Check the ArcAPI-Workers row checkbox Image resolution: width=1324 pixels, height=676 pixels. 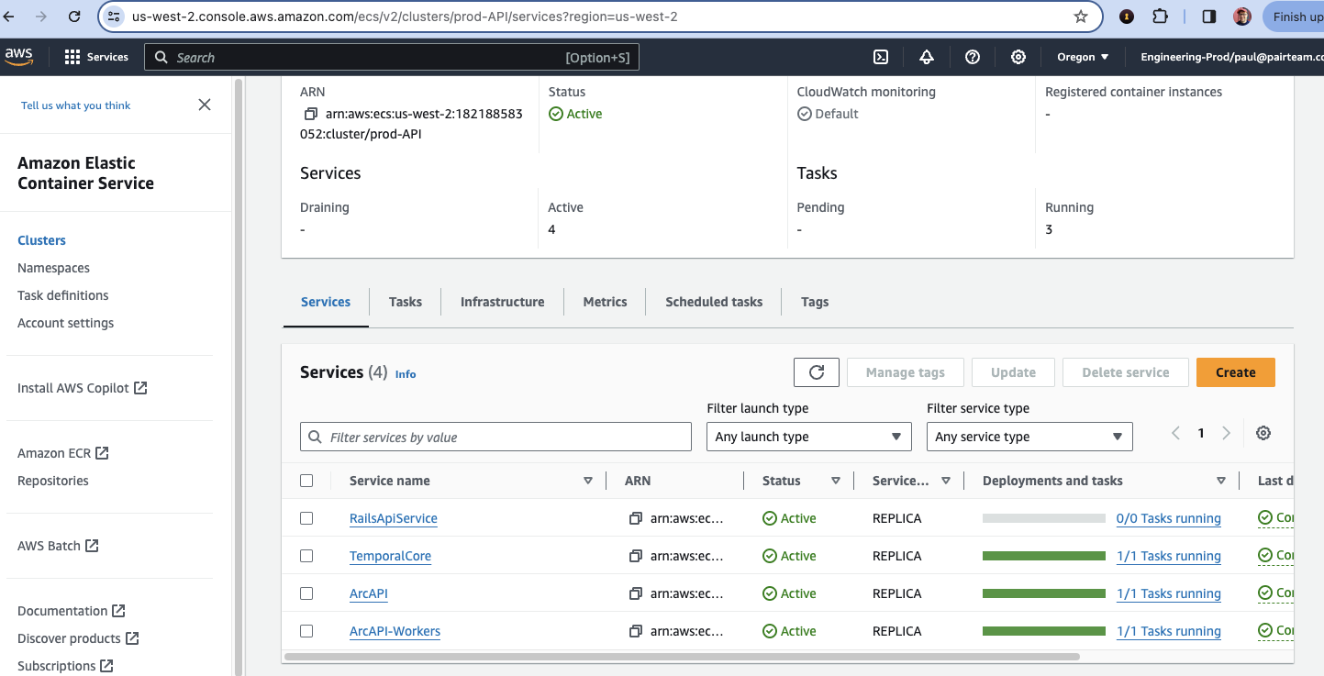[x=306, y=631]
